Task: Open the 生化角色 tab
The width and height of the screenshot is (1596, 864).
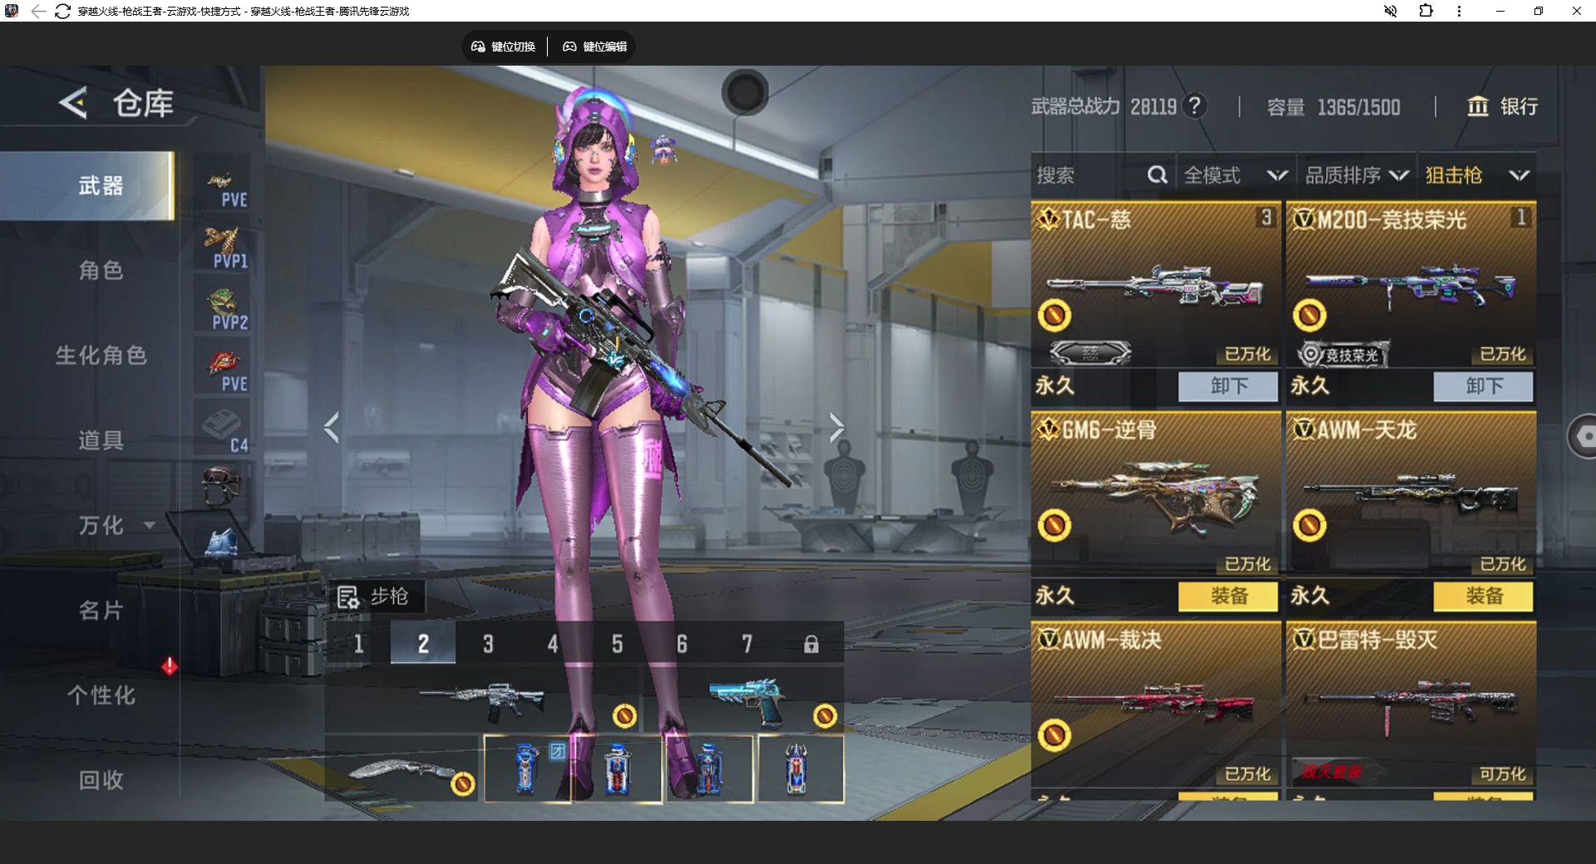Action: point(101,356)
